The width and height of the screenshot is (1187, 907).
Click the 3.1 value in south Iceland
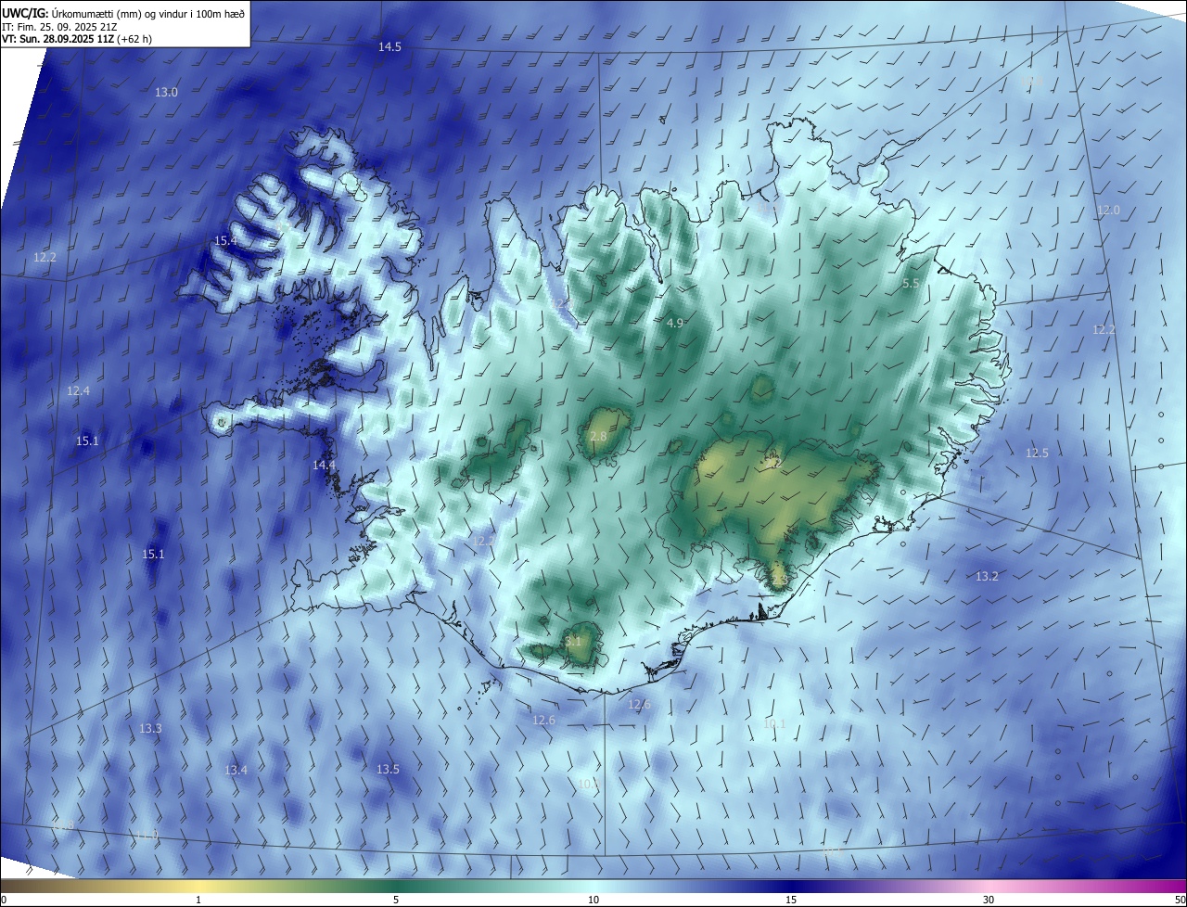(x=573, y=641)
